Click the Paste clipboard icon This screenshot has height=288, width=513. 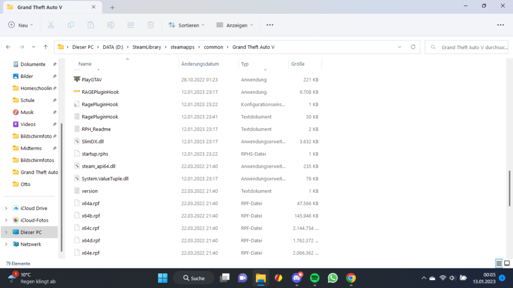coord(91,25)
